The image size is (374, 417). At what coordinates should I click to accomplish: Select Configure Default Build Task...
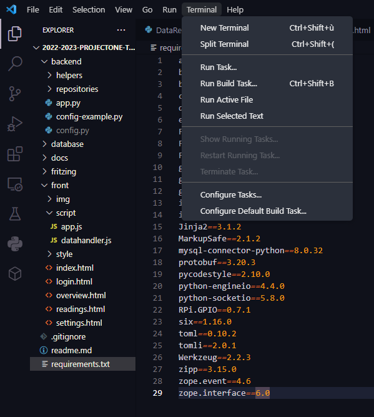(x=267, y=211)
